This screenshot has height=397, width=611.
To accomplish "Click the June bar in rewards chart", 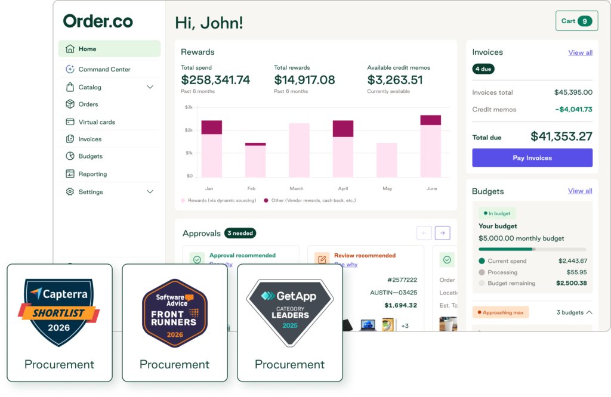I will point(431,147).
